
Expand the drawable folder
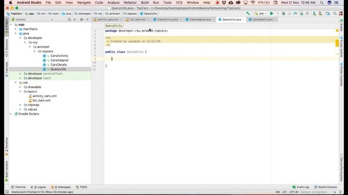tap(21, 87)
